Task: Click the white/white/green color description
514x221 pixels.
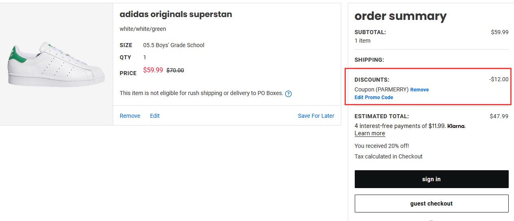Action: [x=143, y=29]
